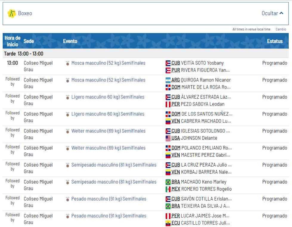
Task: Click the Ecuador flag beside CASTILLO TORRES
Action: (x=168, y=223)
